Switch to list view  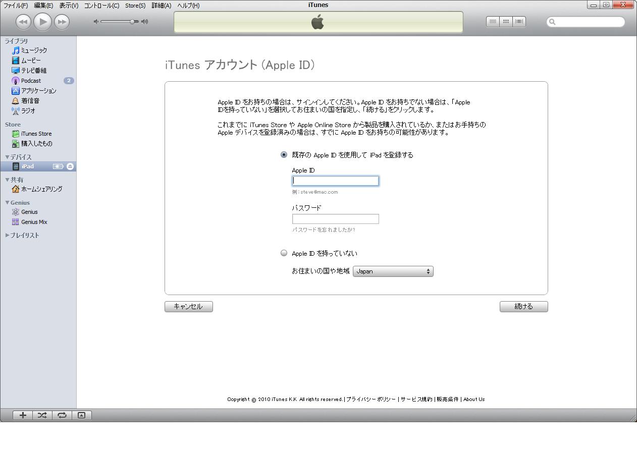pos(493,22)
